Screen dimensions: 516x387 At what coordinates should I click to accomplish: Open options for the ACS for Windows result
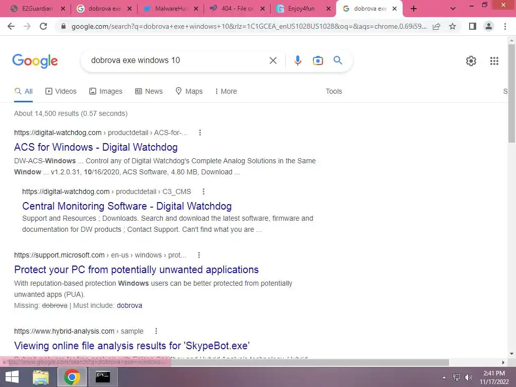[200, 133]
